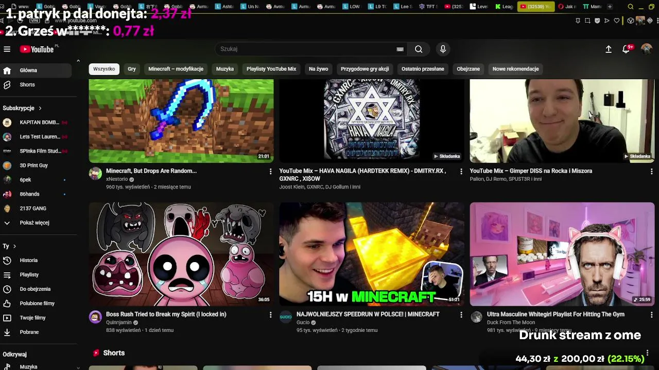Click the browser heart bookmark icon
The width and height of the screenshot is (659, 370).
point(616,21)
